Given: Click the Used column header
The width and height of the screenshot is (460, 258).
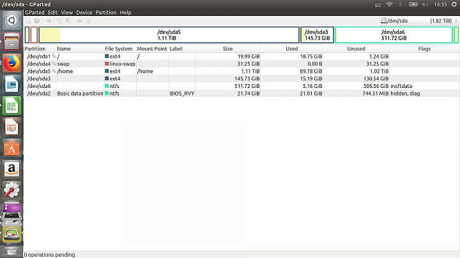Looking at the screenshot, I should (x=291, y=49).
